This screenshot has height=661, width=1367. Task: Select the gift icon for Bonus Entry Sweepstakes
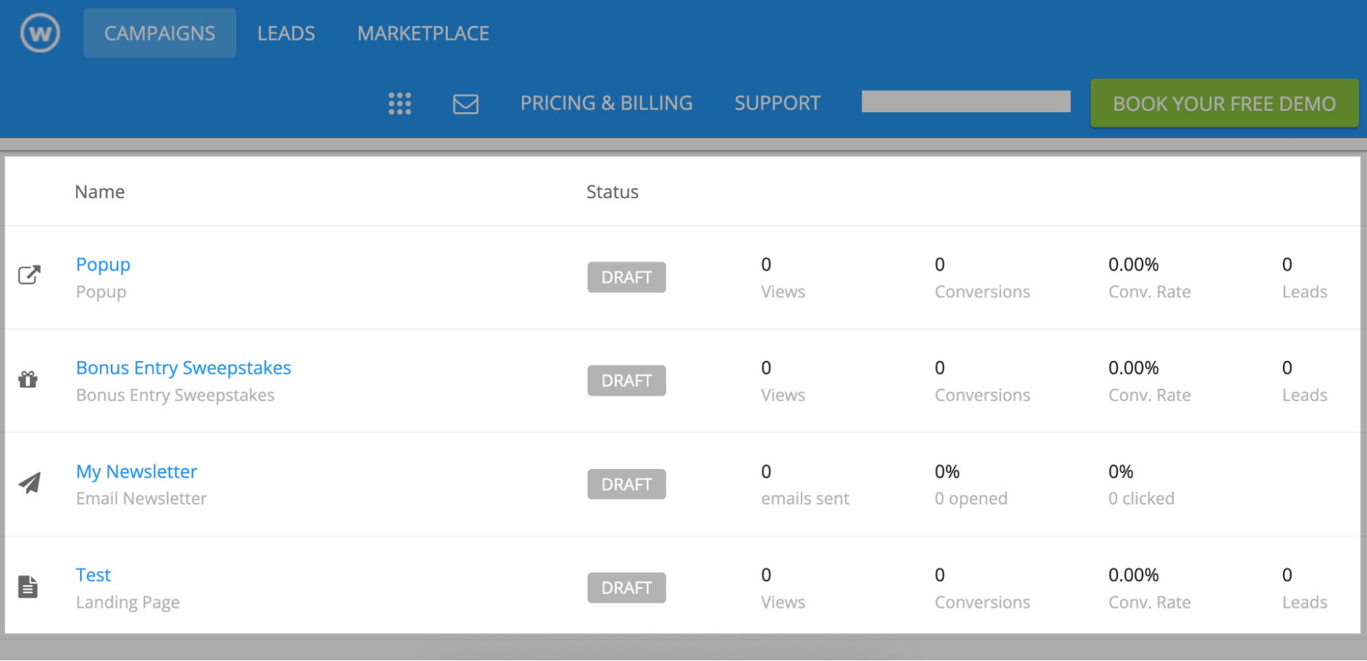[28, 379]
